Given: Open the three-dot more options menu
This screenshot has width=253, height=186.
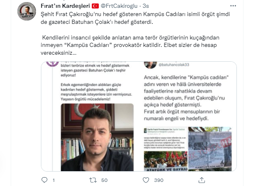Looking at the screenshot, I should click(x=233, y=6).
